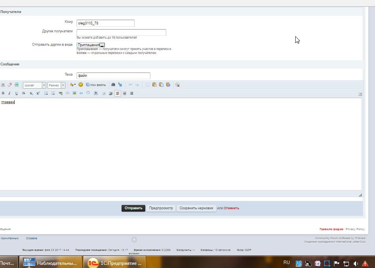Screen dimensions: 375x268
Task: Apply strikethrough formatting
Action: pos(24,93)
